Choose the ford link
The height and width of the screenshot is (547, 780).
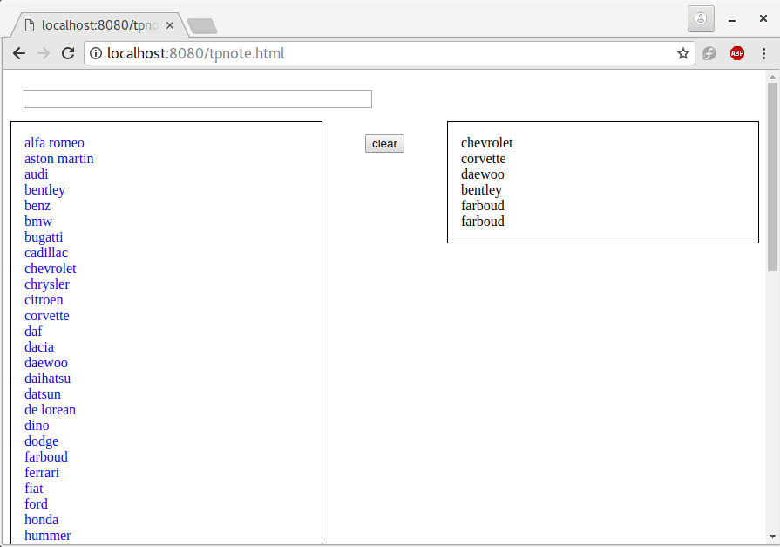pyautogui.click(x=36, y=503)
